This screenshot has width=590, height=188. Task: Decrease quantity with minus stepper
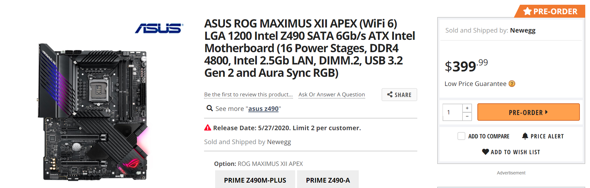tap(467, 116)
